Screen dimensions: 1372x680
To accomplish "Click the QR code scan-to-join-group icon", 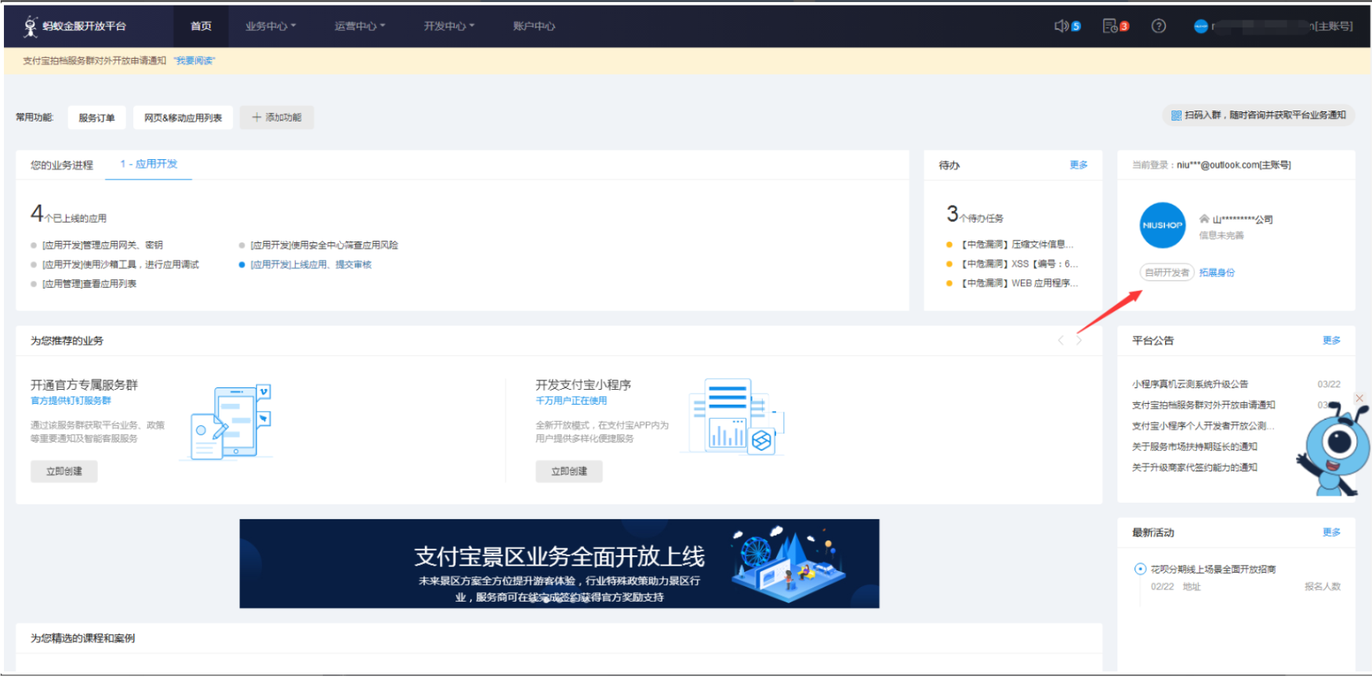I will pyautogui.click(x=1176, y=115).
